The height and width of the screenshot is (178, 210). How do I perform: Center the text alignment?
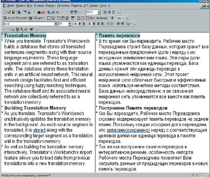pos(94,24)
